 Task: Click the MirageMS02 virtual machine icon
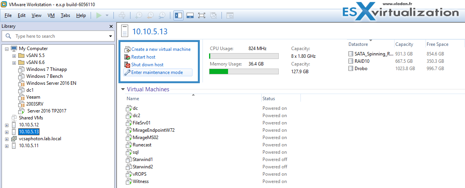click(x=129, y=138)
